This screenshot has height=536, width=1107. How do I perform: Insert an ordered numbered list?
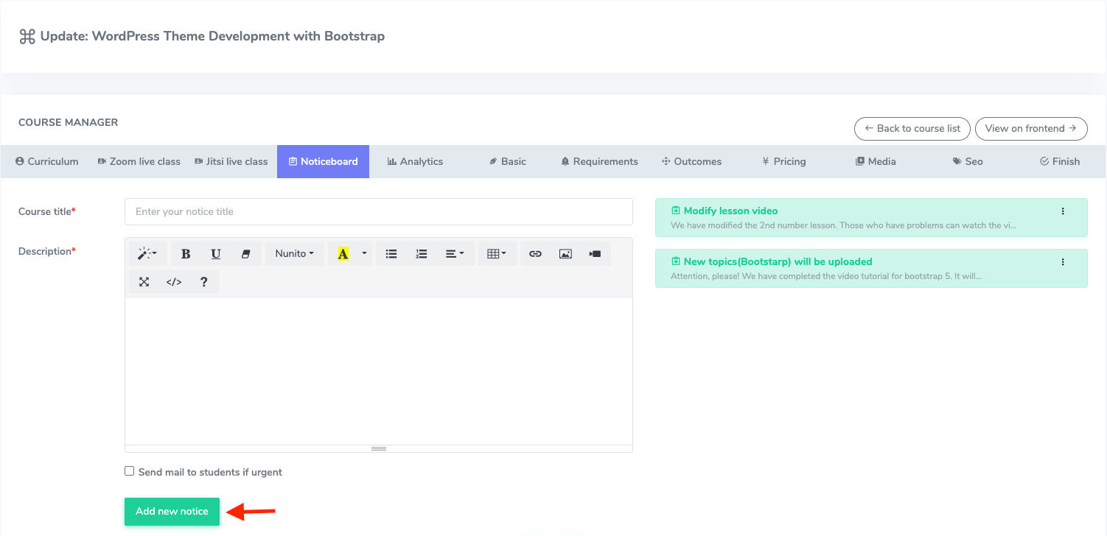point(421,254)
